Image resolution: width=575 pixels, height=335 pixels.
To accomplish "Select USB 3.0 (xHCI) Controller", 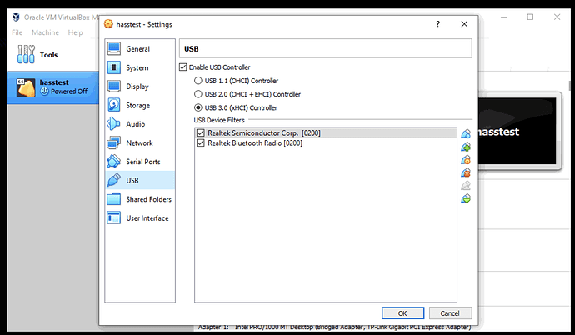I will point(198,107).
